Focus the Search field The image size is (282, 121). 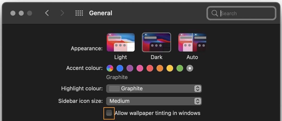point(245,13)
